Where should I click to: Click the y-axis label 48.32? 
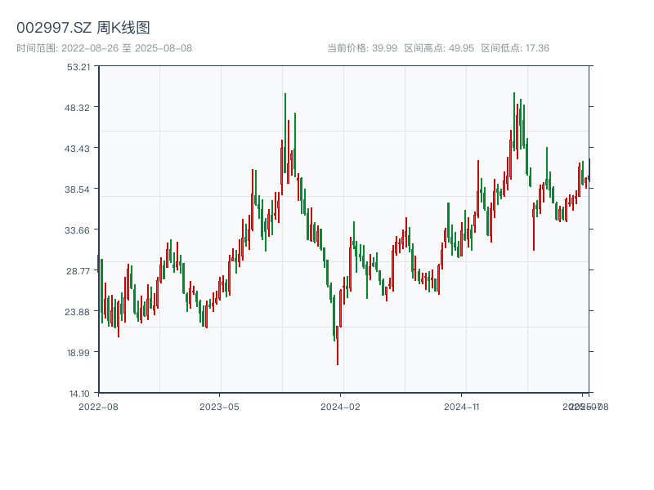pyautogui.click(x=77, y=108)
